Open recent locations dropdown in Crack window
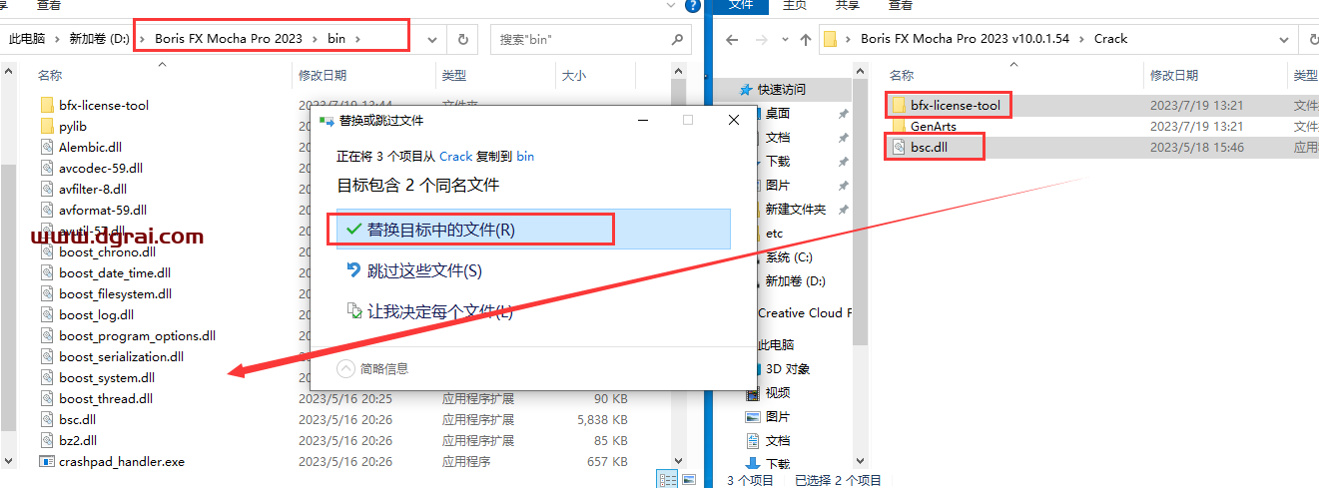 (x=784, y=40)
